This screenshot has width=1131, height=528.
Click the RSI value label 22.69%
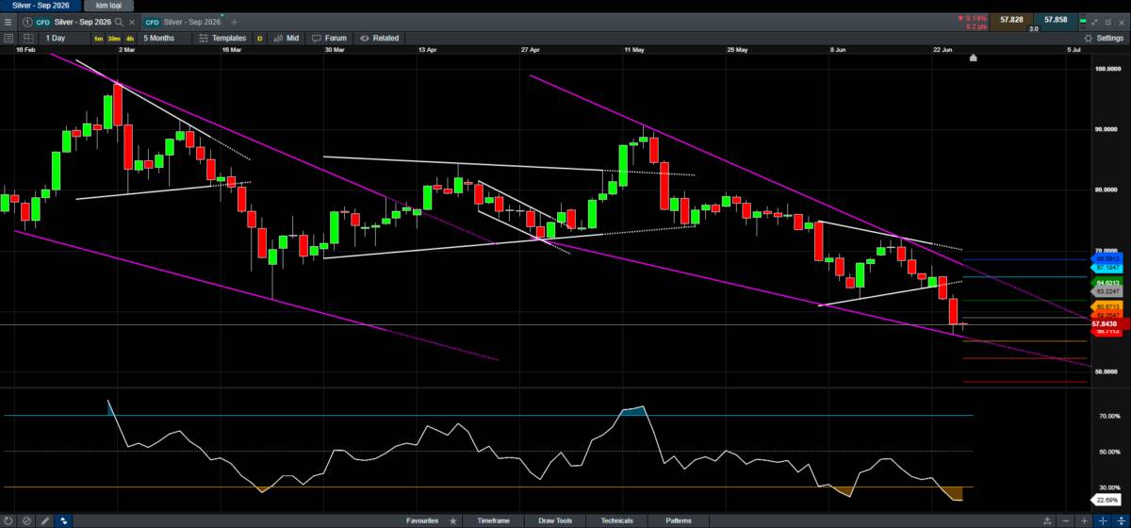point(1106,501)
